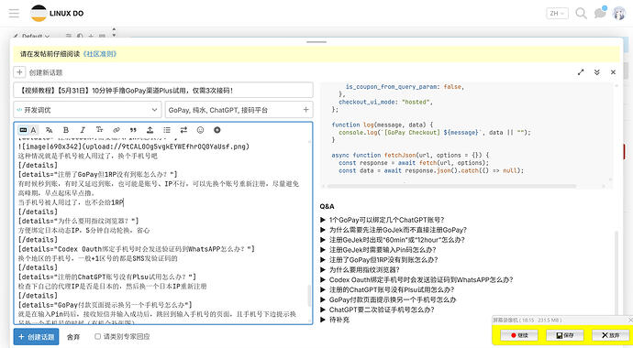Click the GoPay, 薅水, ChatGPT tags field
Viewport: 633px width, 348px height.
click(239, 110)
